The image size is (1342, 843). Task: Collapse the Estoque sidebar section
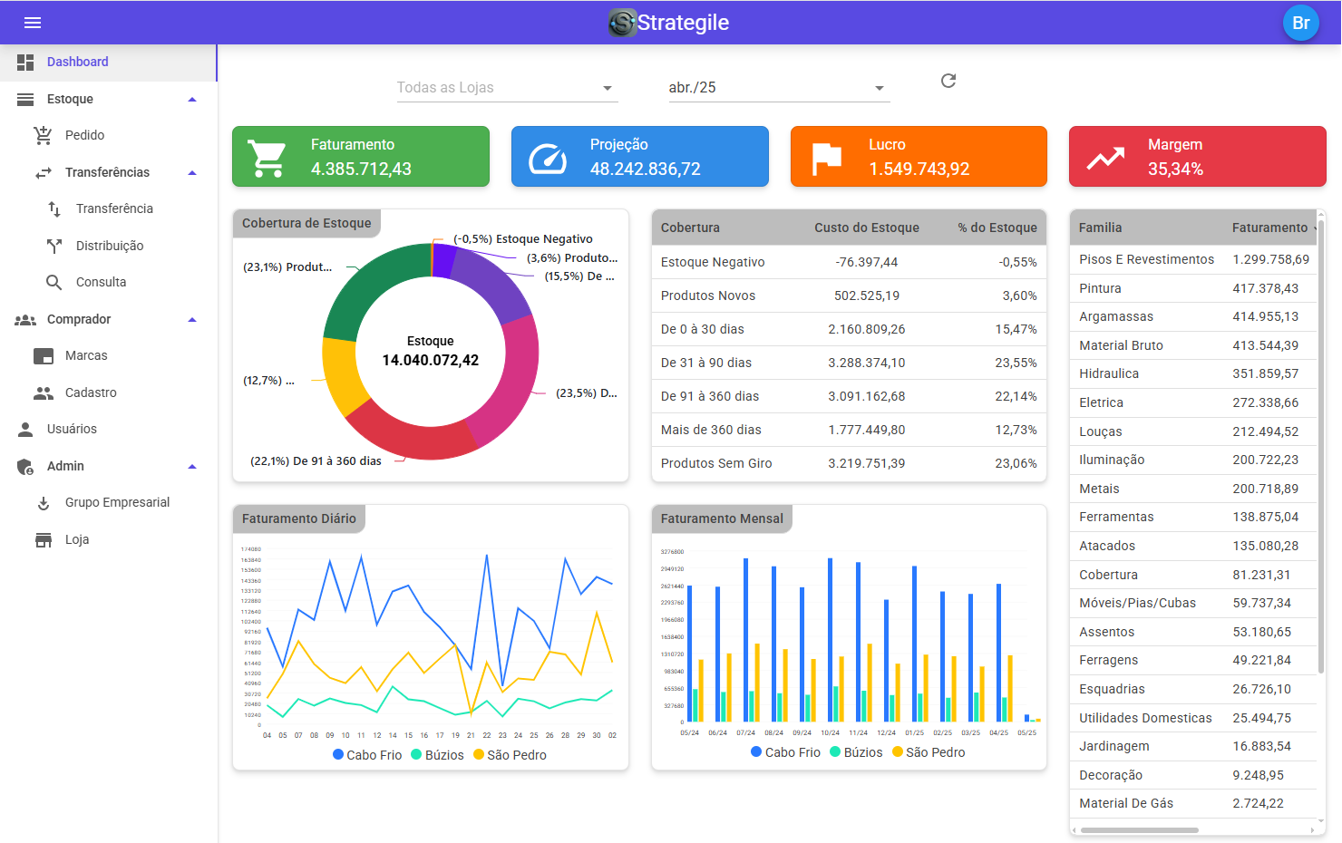(192, 100)
